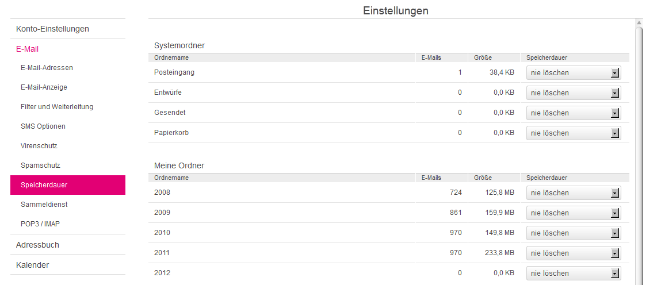The width and height of the screenshot is (661, 285).
Task: Open Konto-Einstellungen in sidebar
Action: coord(52,29)
